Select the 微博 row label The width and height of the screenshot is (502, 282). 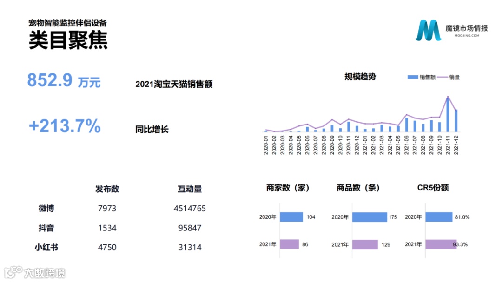coord(46,209)
